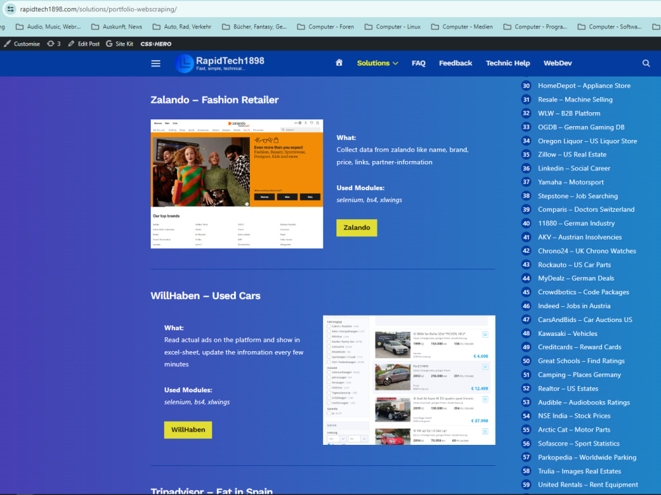Open Oregon Liquor – US Liquor Store link

point(587,141)
